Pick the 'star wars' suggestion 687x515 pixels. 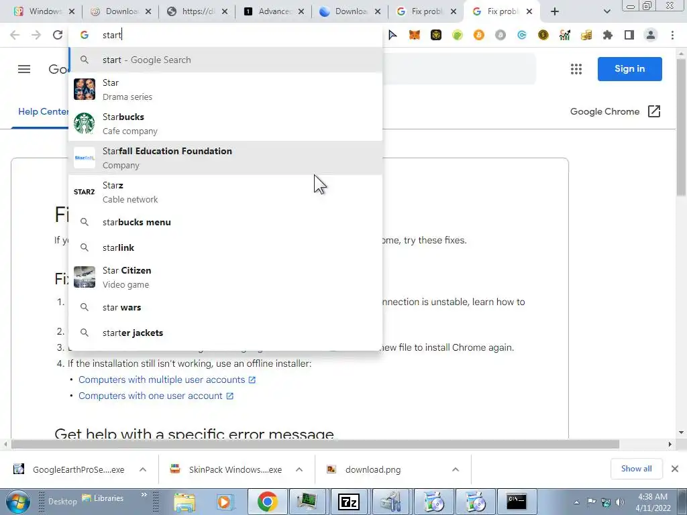point(225,307)
